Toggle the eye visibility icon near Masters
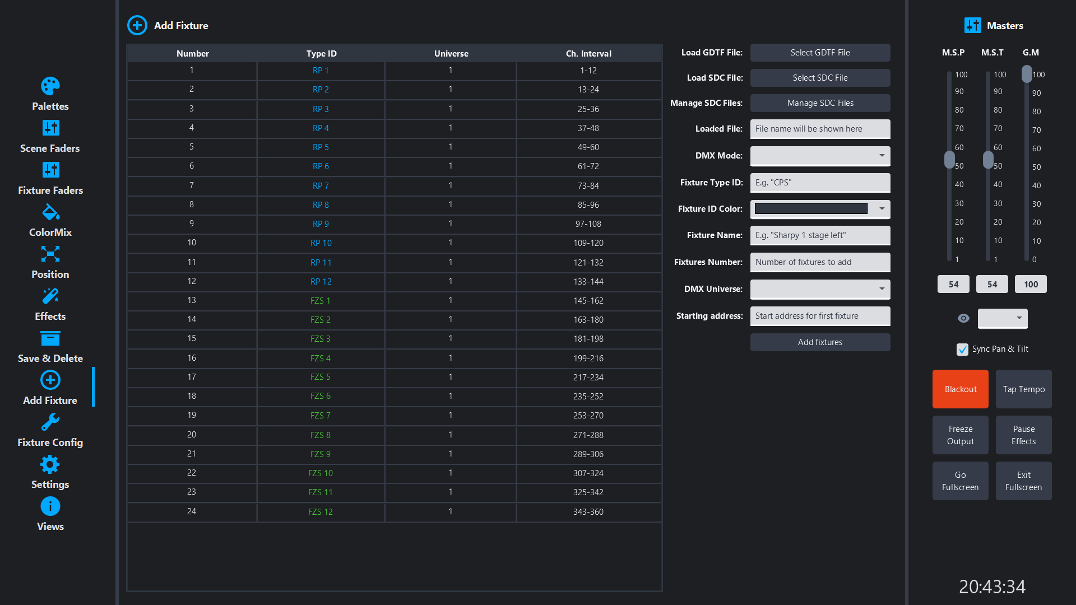1076x605 pixels. coord(963,318)
